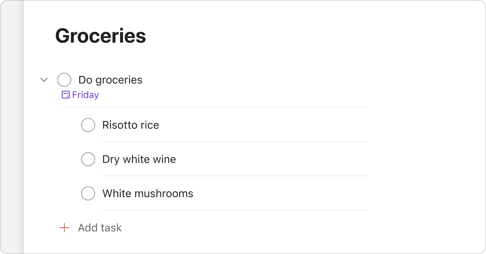Click the Groceries project title
Image resolution: width=486 pixels, height=254 pixels.
pos(101,36)
